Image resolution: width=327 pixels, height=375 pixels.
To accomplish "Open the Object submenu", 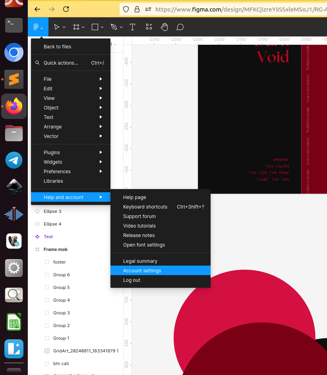I will 71,108.
